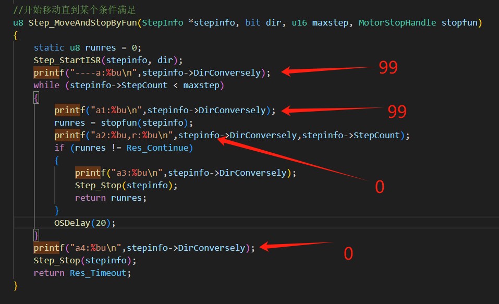Image resolution: width=499 pixels, height=304 pixels.
Task: Click the return runres statement
Action: [111, 198]
